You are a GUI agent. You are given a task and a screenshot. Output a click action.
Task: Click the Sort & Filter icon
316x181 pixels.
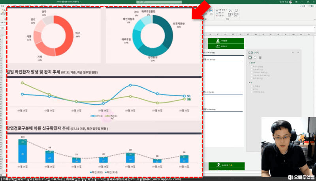point(230,11)
